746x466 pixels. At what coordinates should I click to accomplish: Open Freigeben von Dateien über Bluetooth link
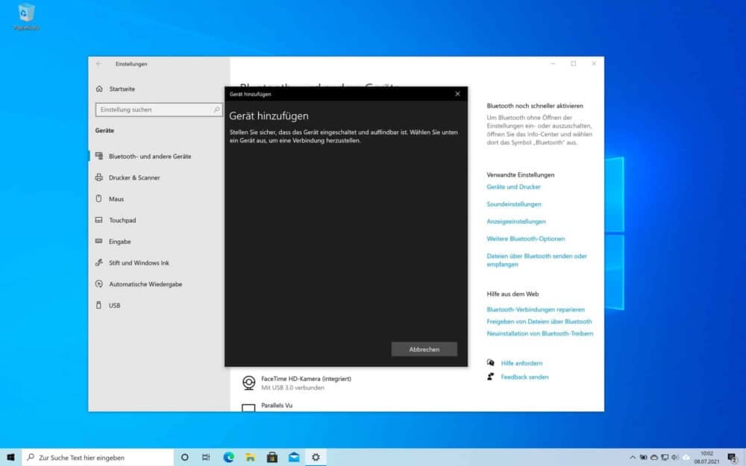point(539,321)
